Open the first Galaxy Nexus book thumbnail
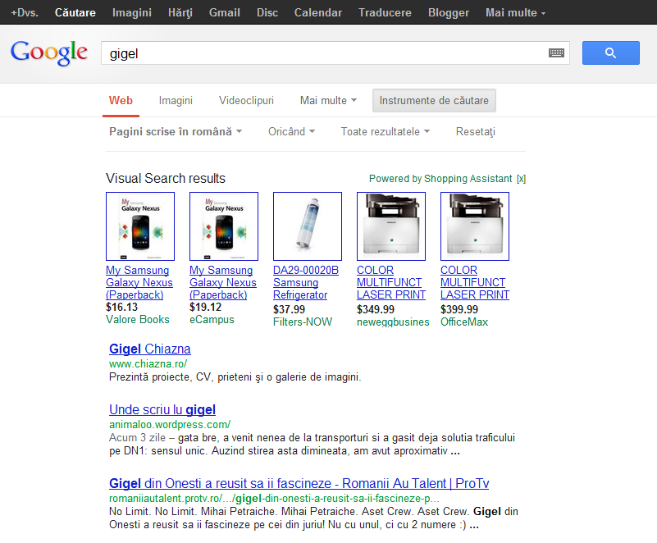Image resolution: width=657 pixels, height=543 pixels. (x=140, y=226)
